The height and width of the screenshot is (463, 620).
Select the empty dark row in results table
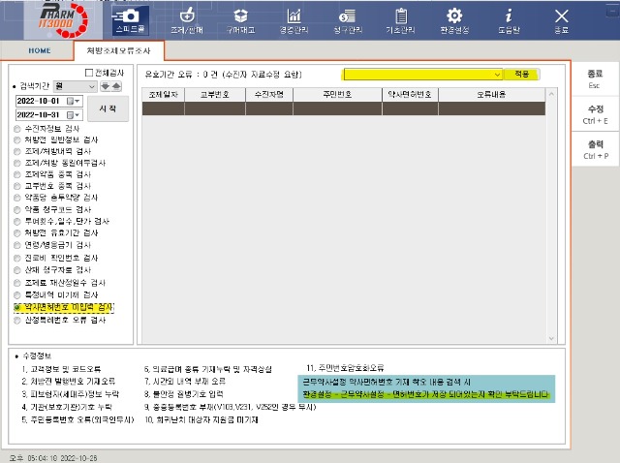coord(344,108)
